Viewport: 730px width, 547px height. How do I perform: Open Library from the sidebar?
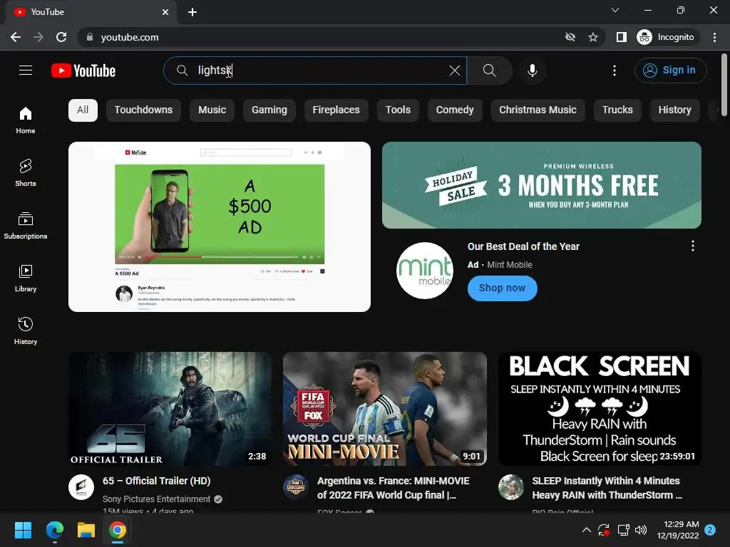point(26,278)
